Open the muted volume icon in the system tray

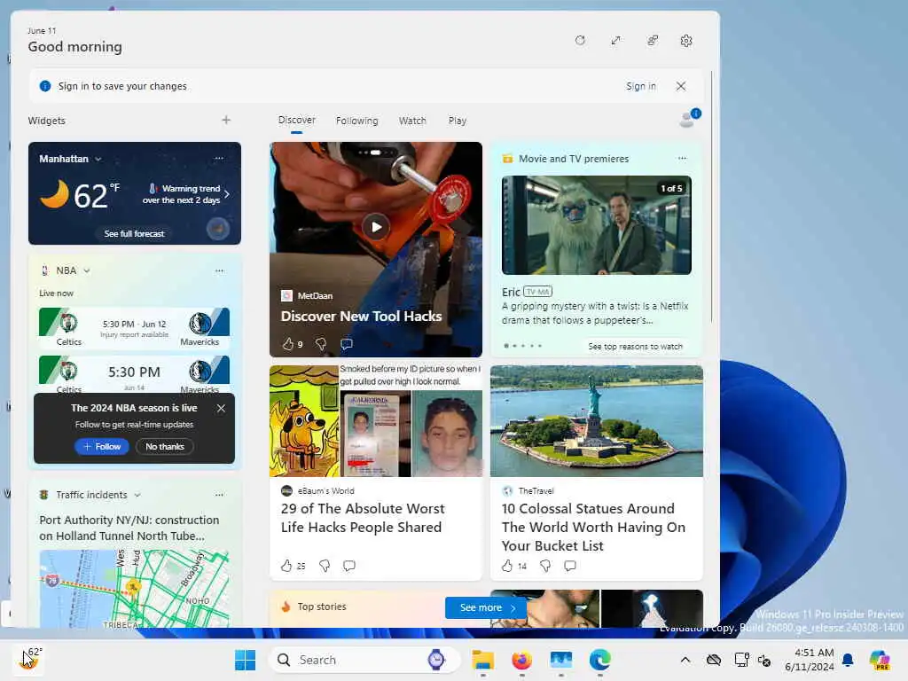coord(764,660)
